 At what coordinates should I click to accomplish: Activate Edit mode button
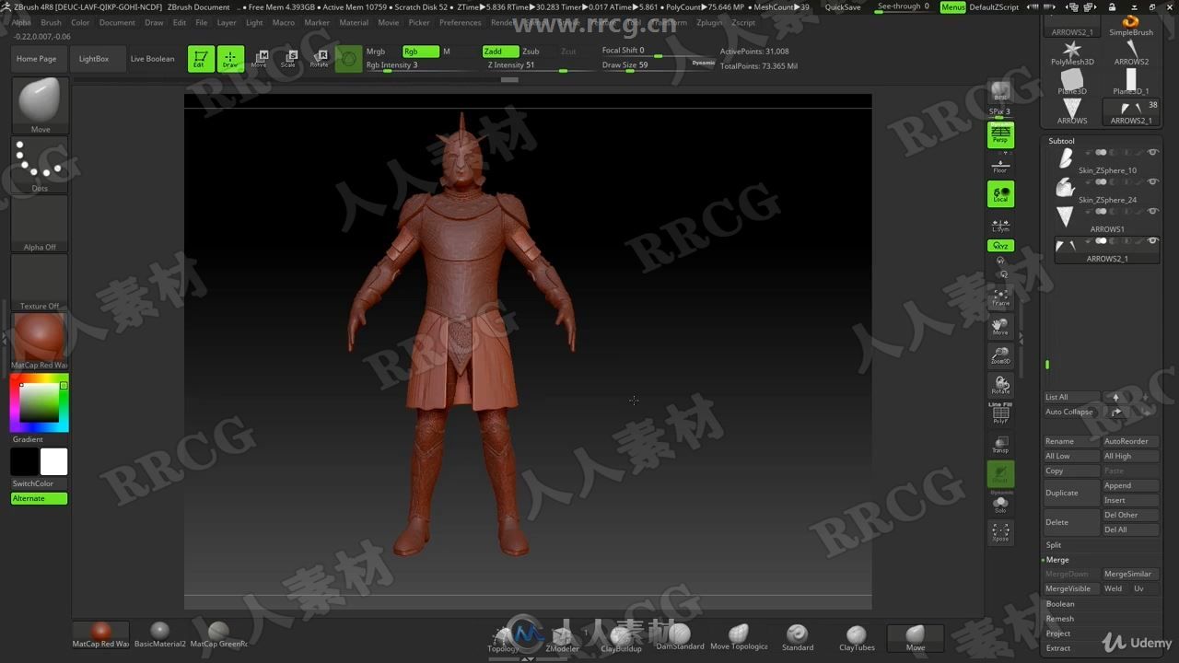point(201,59)
